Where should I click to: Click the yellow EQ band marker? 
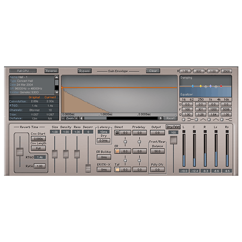[x=200, y=86]
